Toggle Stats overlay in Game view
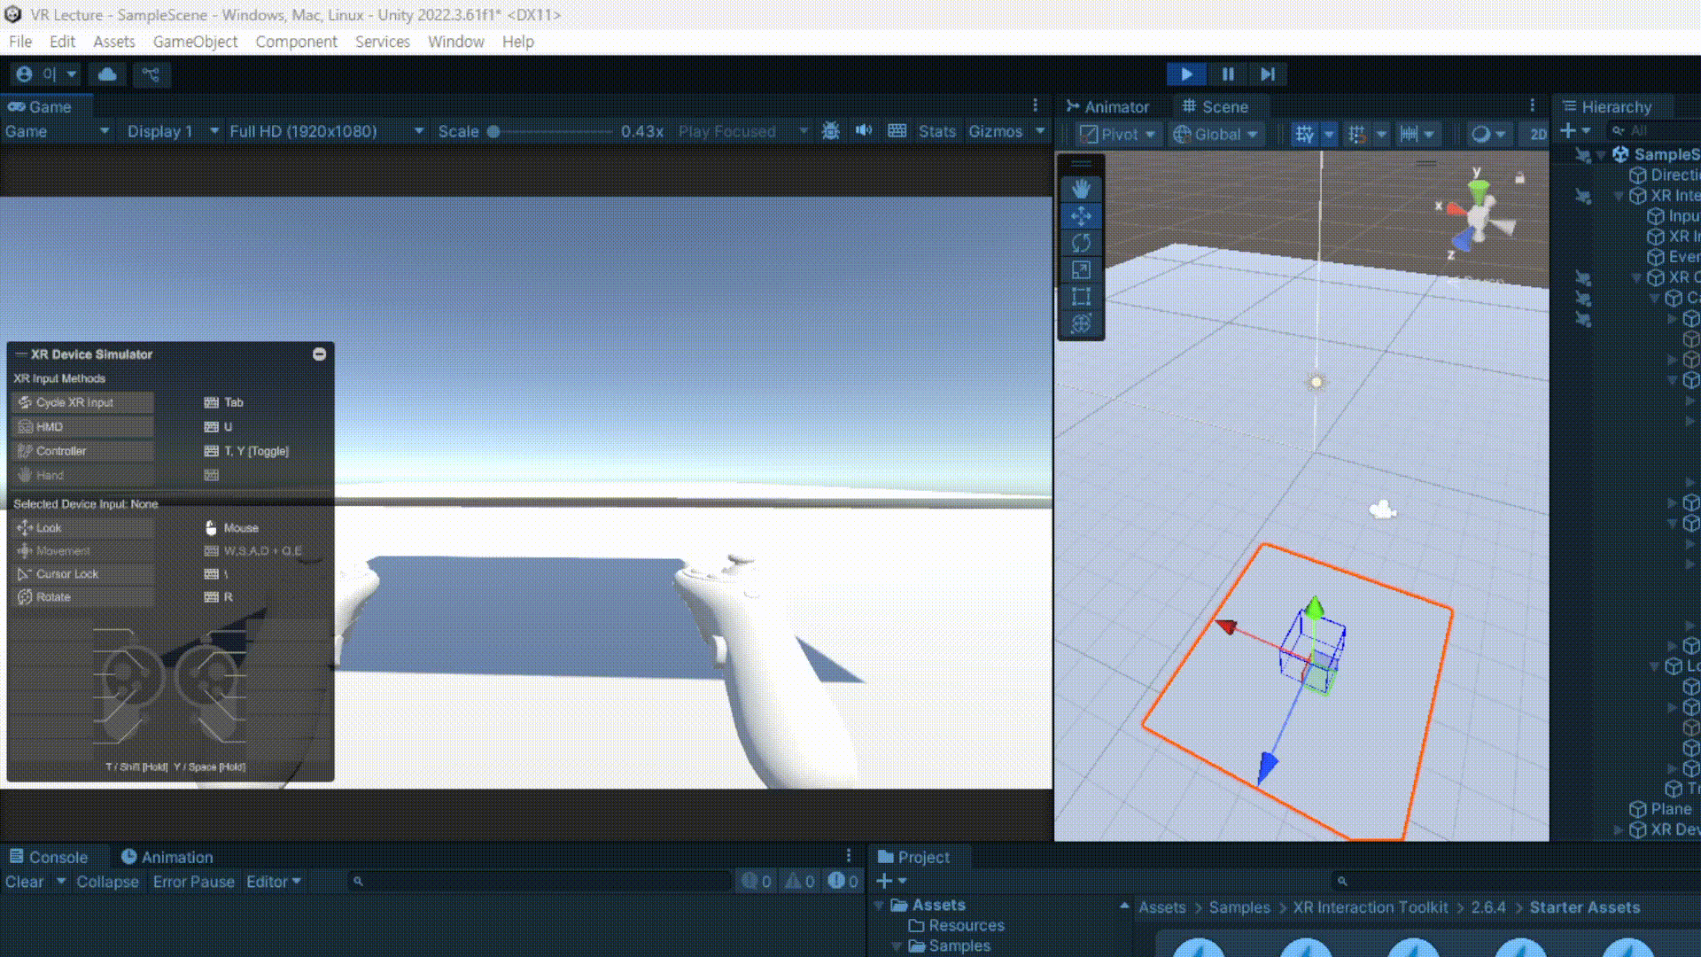Screen dimensions: 1701x957 coord(936,131)
